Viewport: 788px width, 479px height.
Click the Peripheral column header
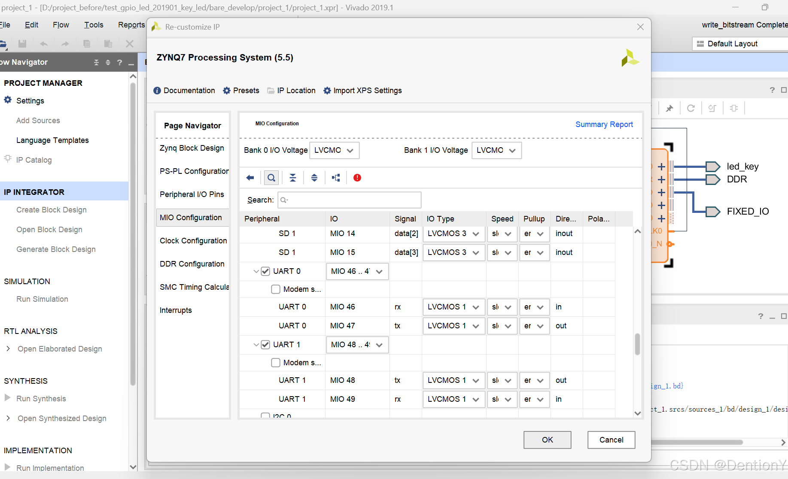point(282,219)
